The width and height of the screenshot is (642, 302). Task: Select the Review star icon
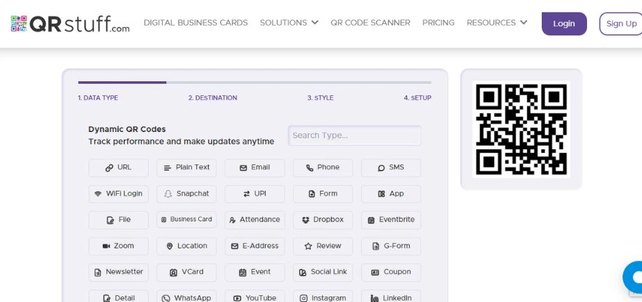(307, 246)
